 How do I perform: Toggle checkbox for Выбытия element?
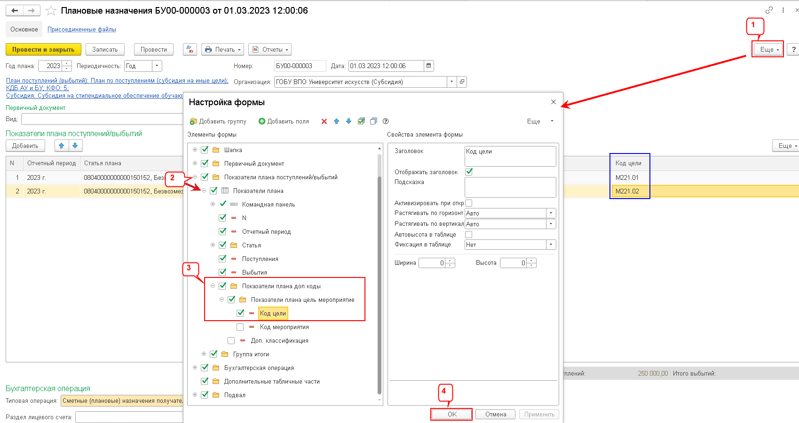[x=222, y=272]
